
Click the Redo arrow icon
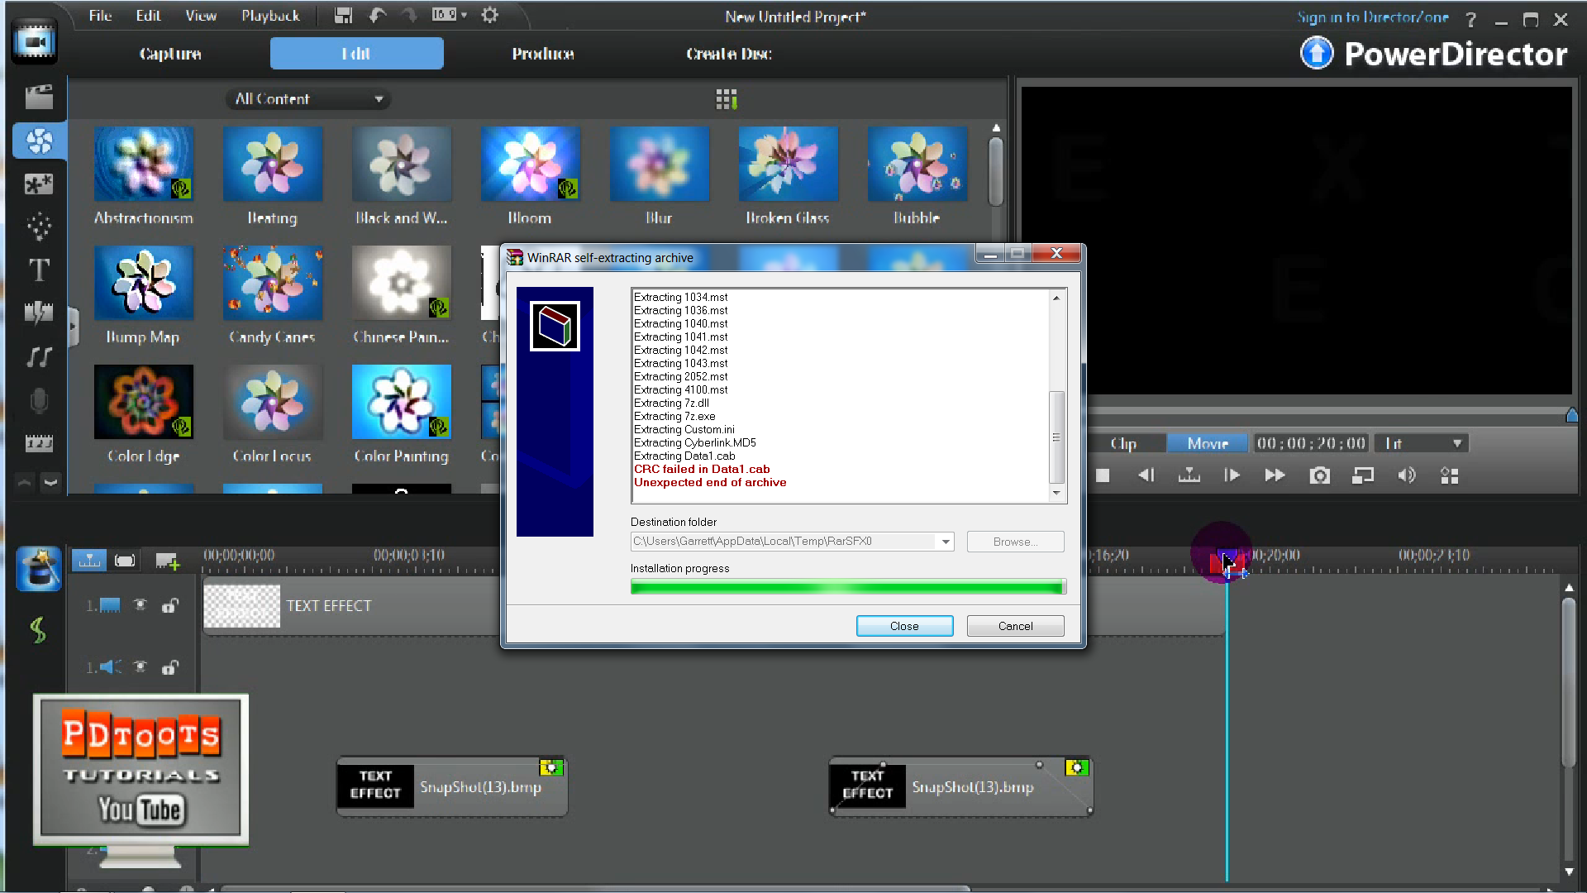click(x=410, y=15)
